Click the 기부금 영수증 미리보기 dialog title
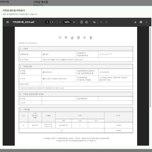 point(13,10)
